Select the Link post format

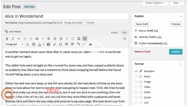pyautogui.click(x=136, y=103)
